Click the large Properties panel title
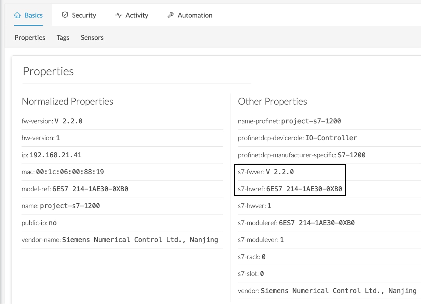This screenshot has width=421, height=304. 48,72
